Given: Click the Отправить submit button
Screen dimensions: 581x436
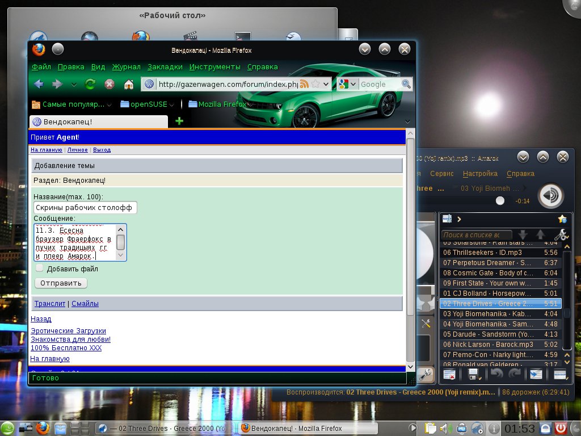Looking at the screenshot, I should 61,283.
